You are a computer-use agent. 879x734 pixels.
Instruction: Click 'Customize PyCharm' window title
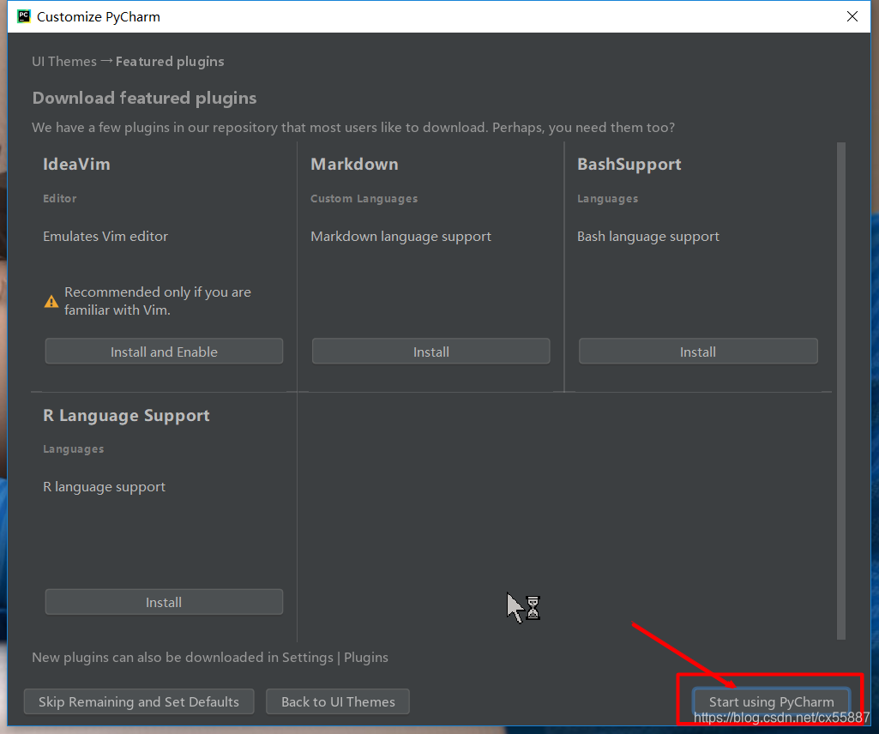pos(99,17)
